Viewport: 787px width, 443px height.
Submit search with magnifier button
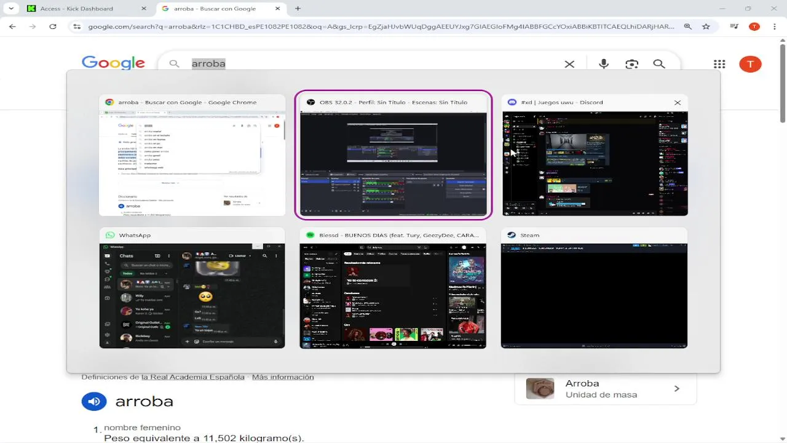(x=659, y=64)
